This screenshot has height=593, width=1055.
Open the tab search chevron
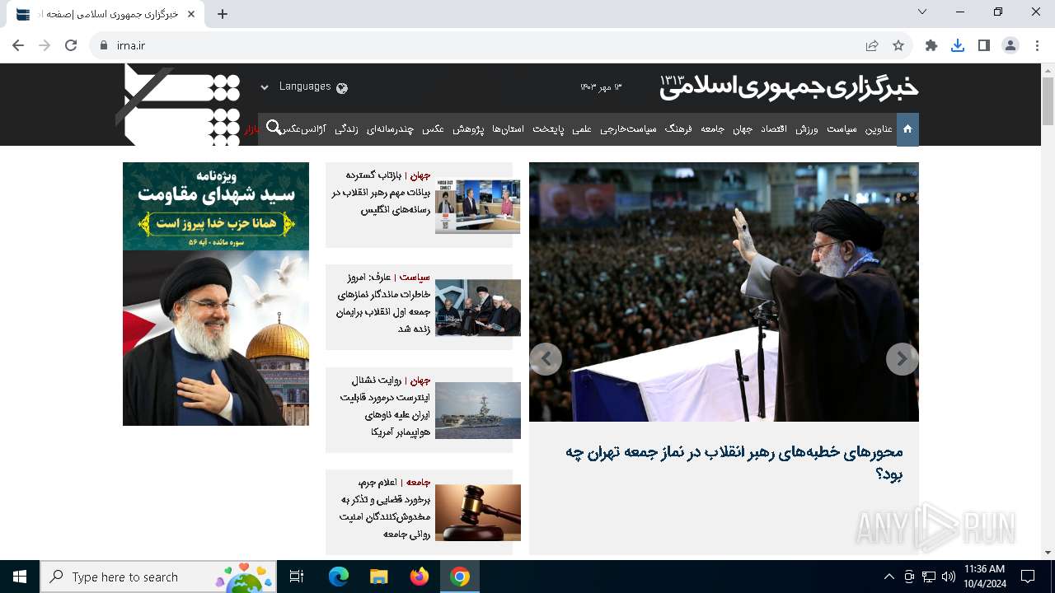[x=922, y=12]
